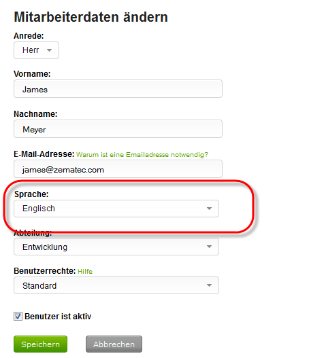Click the 'Benutzer ist aktiv' label text

pyautogui.click(x=58, y=317)
